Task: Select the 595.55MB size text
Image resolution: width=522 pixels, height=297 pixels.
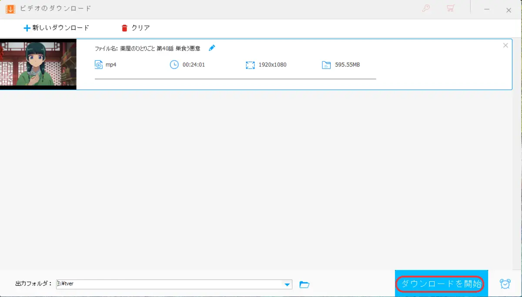Action: coord(347,65)
